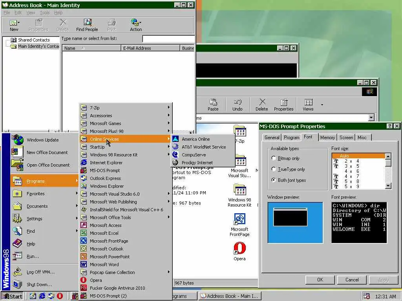This screenshot has width=402, height=301.
Task: Click the Start button on taskbar
Action: pyautogui.click(x=12, y=296)
